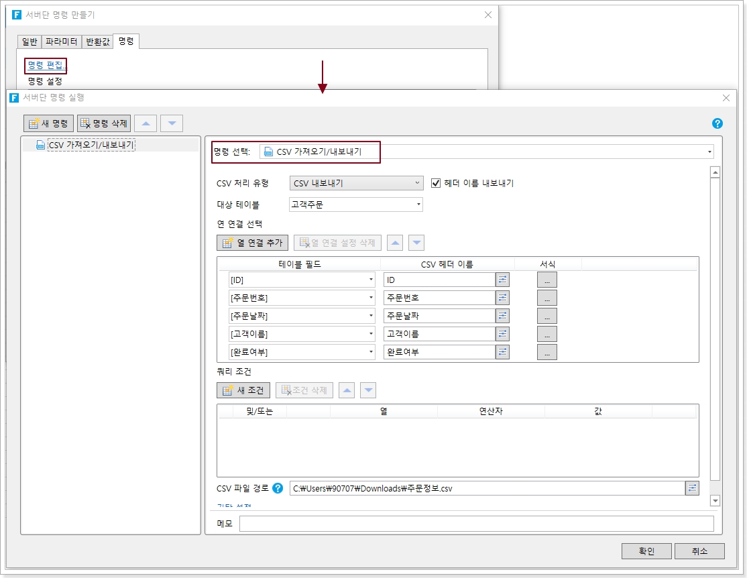The image size is (747, 578).
Task: Switch to the 파라미터 tab
Action: coord(61,42)
